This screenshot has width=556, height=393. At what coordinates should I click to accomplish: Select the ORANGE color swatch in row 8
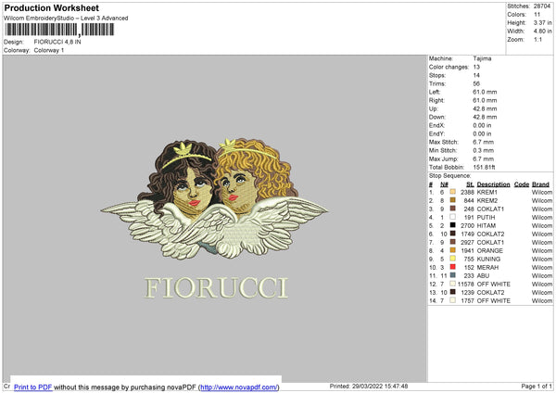tap(452, 250)
